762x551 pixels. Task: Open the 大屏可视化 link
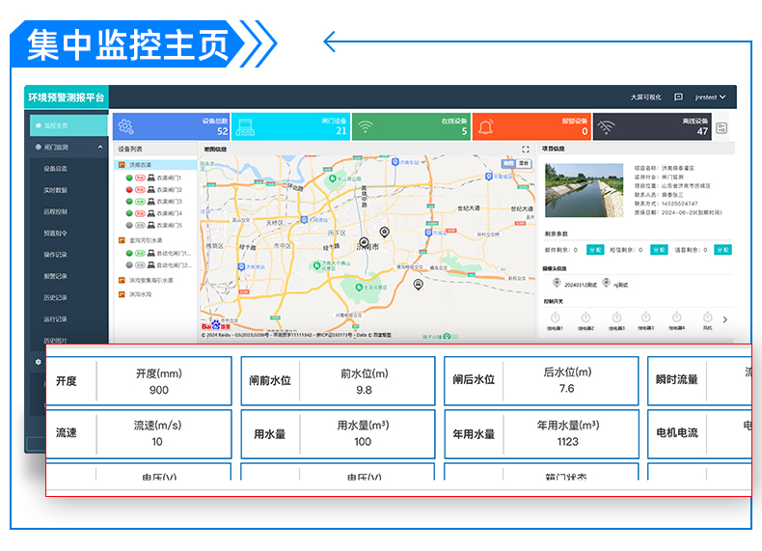(x=646, y=97)
